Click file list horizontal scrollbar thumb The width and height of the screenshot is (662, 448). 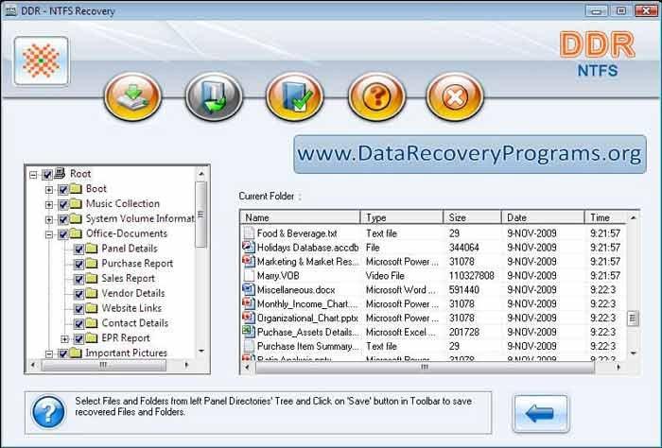tap(425, 367)
